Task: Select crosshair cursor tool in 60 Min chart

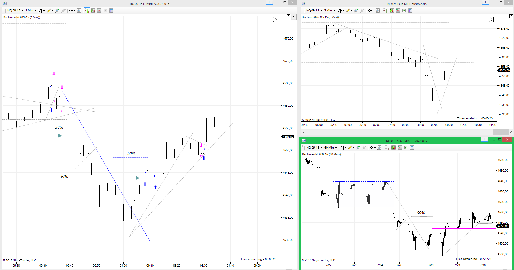Action: pyautogui.click(x=372, y=148)
